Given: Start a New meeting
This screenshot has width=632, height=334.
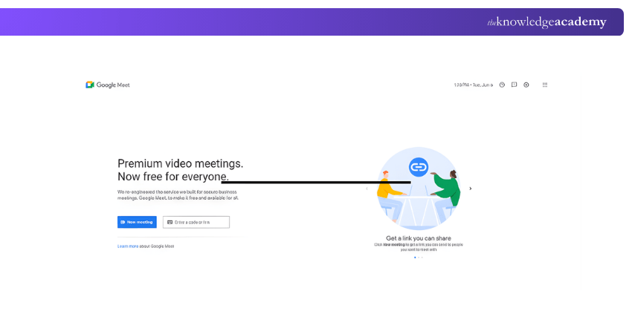Looking at the screenshot, I should point(137,222).
